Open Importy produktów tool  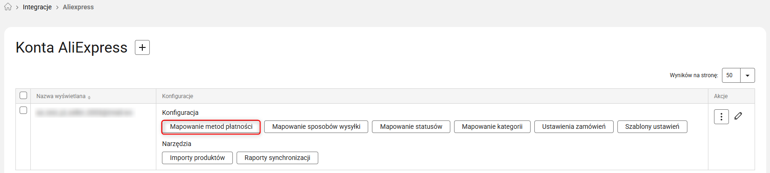pos(197,158)
